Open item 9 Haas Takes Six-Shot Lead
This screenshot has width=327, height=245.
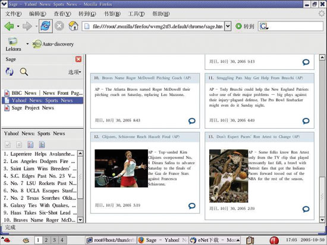[x=40, y=213]
